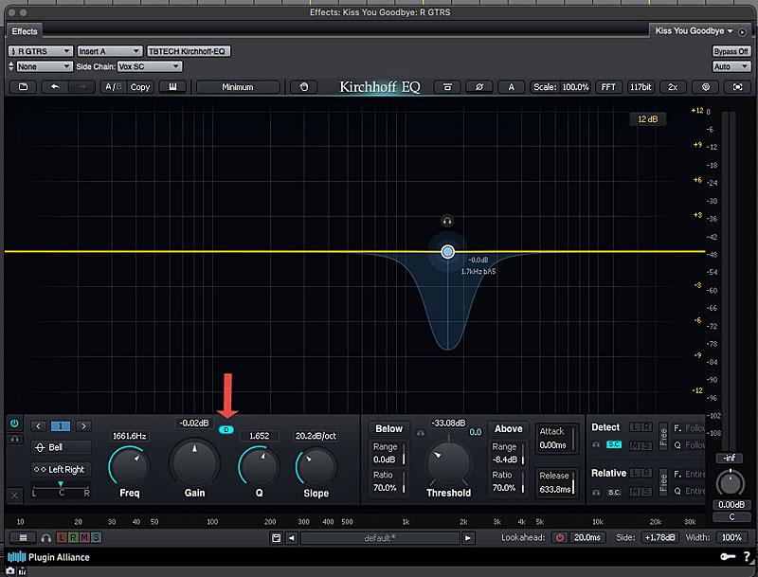Delete the band with the X icon

click(14, 496)
